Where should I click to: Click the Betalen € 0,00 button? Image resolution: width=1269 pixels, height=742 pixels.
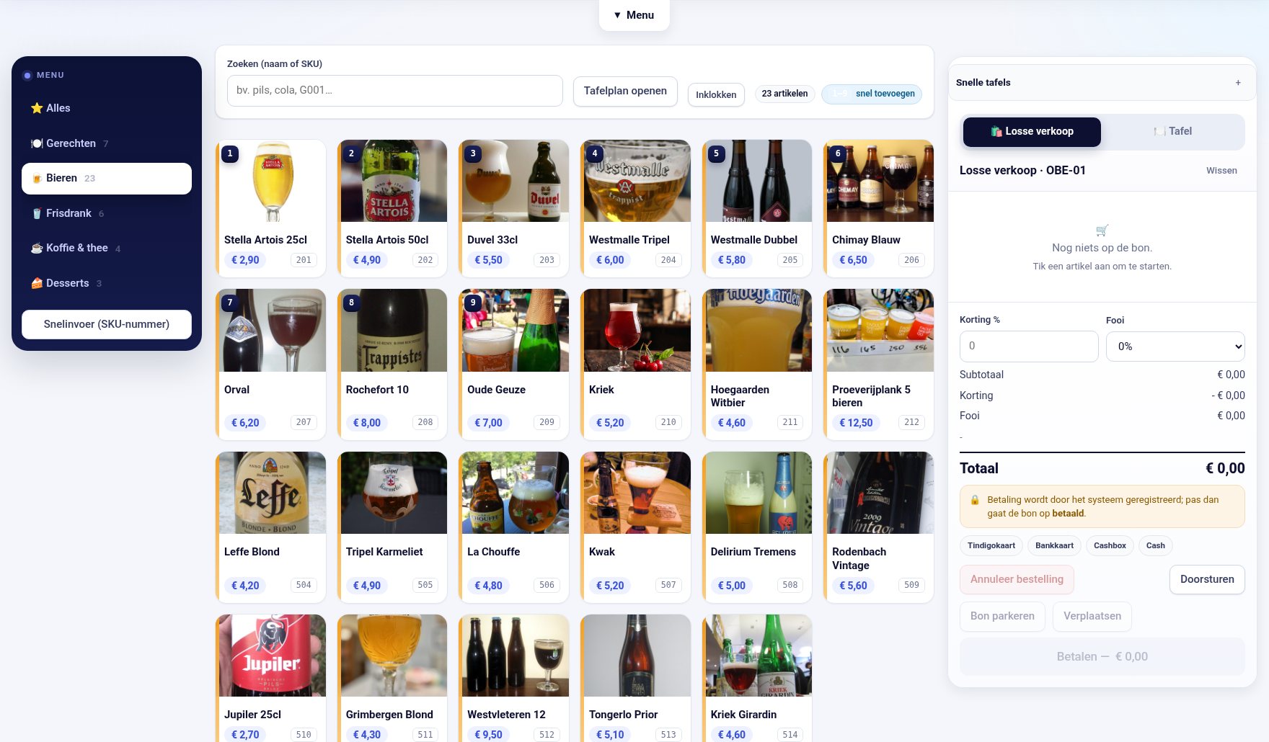point(1102,656)
